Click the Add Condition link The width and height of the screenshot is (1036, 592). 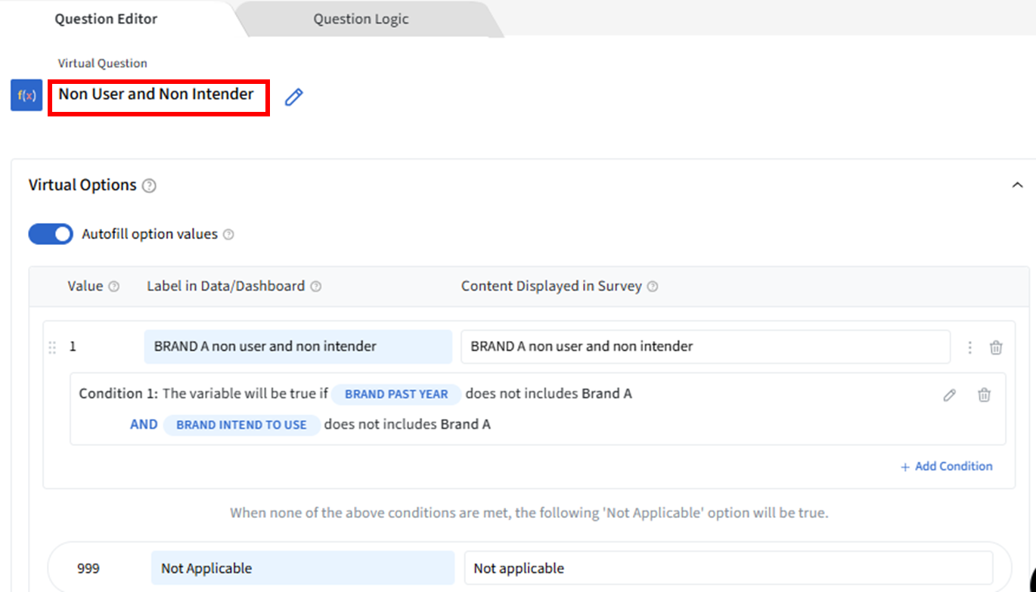[x=946, y=466]
